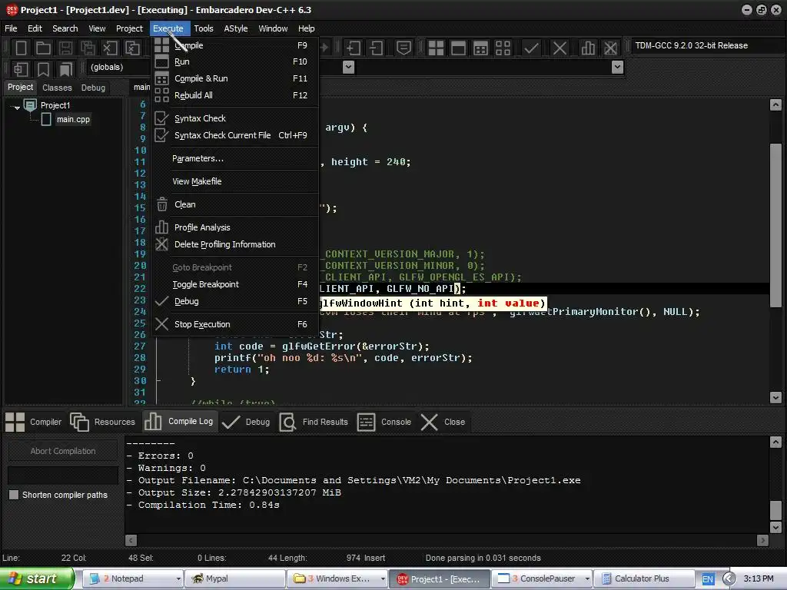The image size is (787, 590).
Task: Click the comment bubble toolbar icon
Action: [x=403, y=48]
